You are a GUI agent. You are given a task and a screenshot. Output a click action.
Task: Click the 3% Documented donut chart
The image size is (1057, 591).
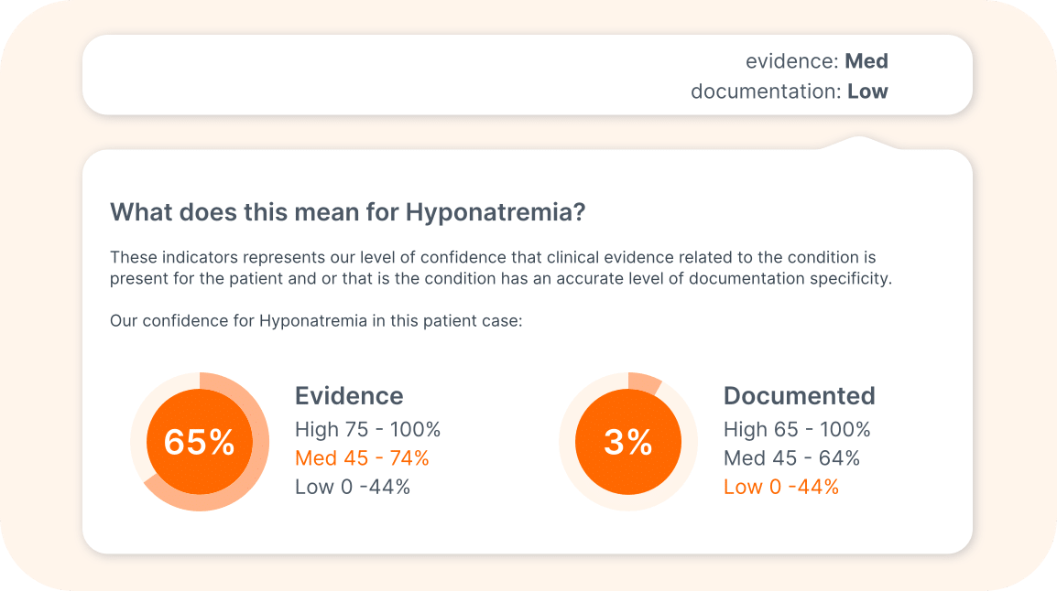627,442
